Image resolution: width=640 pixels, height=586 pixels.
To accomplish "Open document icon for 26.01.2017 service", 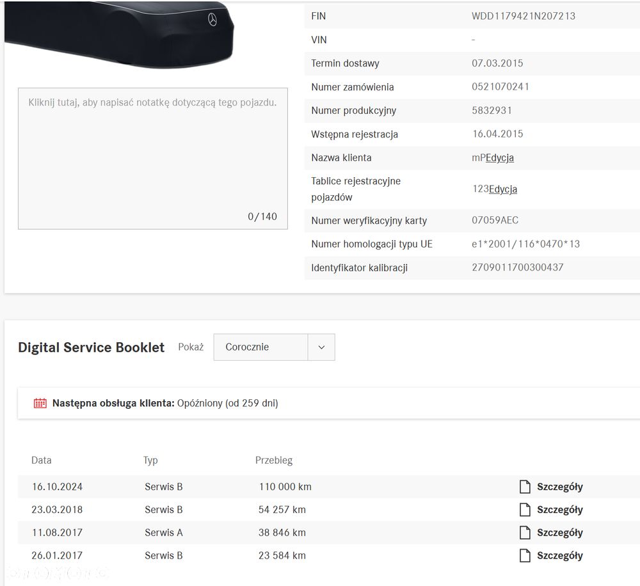I will click(525, 555).
